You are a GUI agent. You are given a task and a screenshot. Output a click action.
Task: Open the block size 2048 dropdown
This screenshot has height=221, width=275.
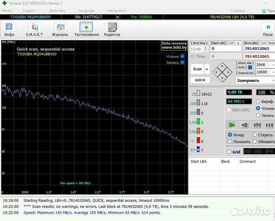tap(265, 65)
